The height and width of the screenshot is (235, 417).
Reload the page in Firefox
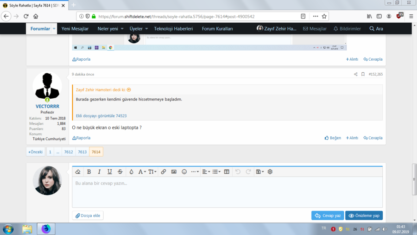[26, 16]
